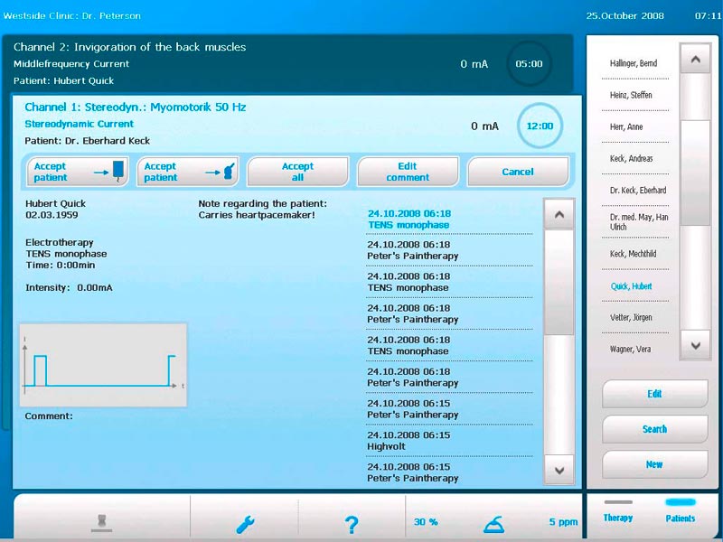Screen dimensions: 723x542
Task: Select patient Vetter, Jörgen
Action: [634, 318]
